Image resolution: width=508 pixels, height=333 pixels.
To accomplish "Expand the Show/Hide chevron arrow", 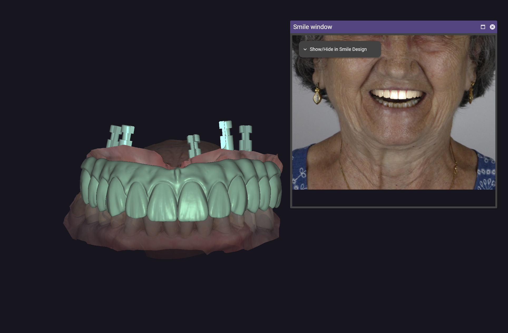I will coord(305,49).
